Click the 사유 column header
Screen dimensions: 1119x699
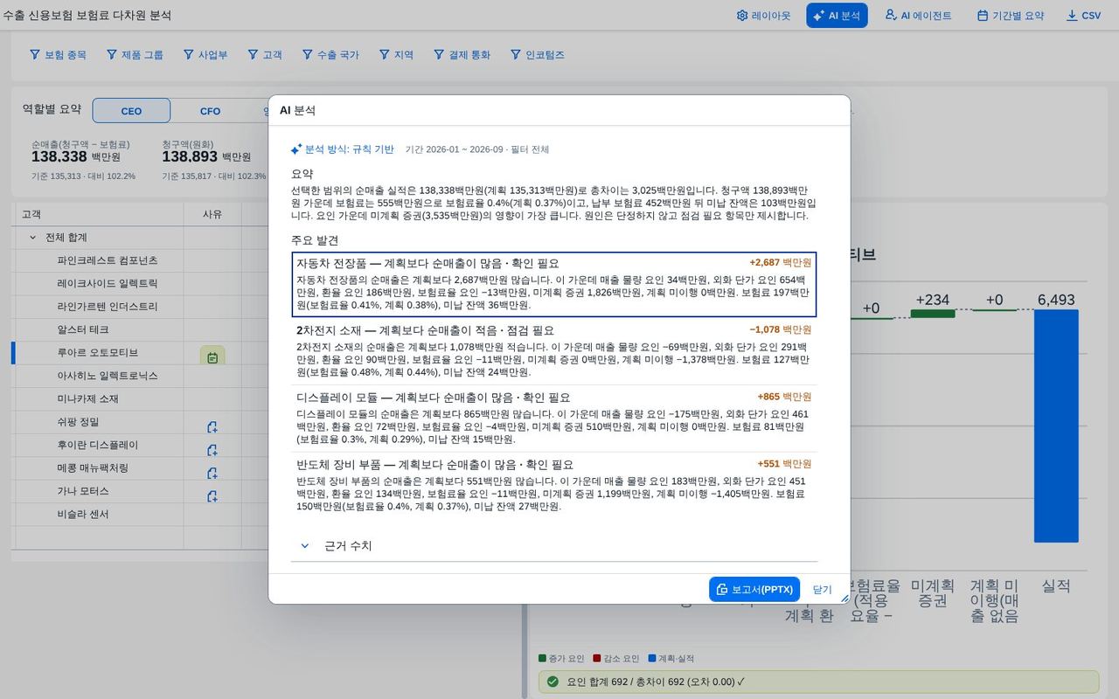[x=212, y=214]
